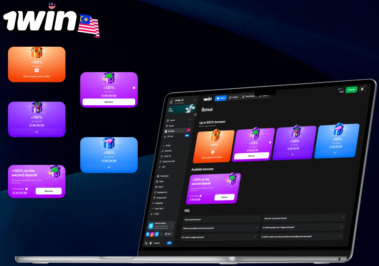The image size is (379, 266).
Task: Select JetX in the sidebar
Action: pyautogui.click(x=163, y=168)
